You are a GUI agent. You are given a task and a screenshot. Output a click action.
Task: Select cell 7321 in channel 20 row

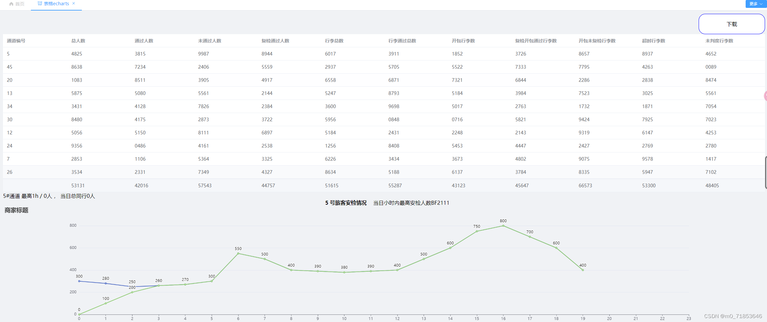(457, 80)
